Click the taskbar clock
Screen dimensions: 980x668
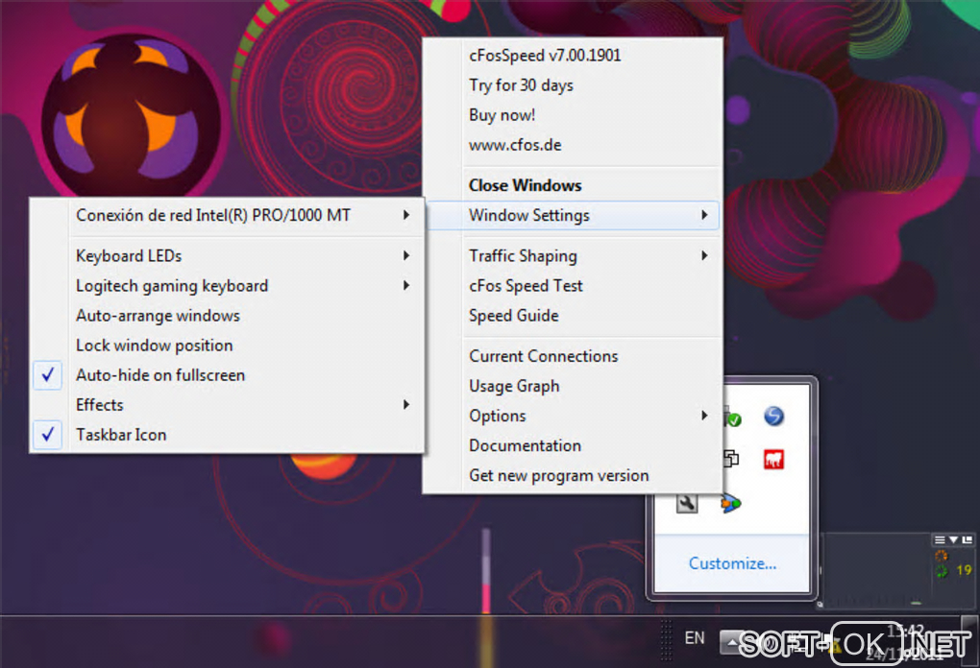click(906, 642)
